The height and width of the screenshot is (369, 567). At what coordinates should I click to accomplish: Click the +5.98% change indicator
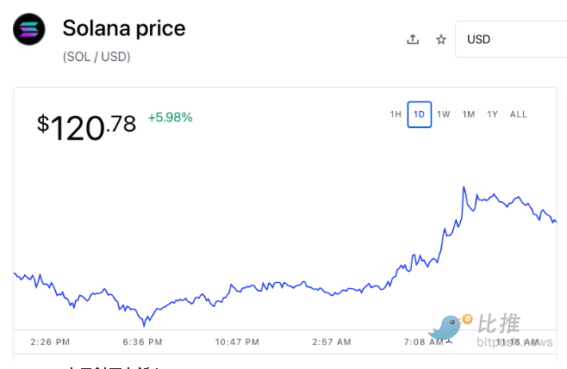pos(170,117)
